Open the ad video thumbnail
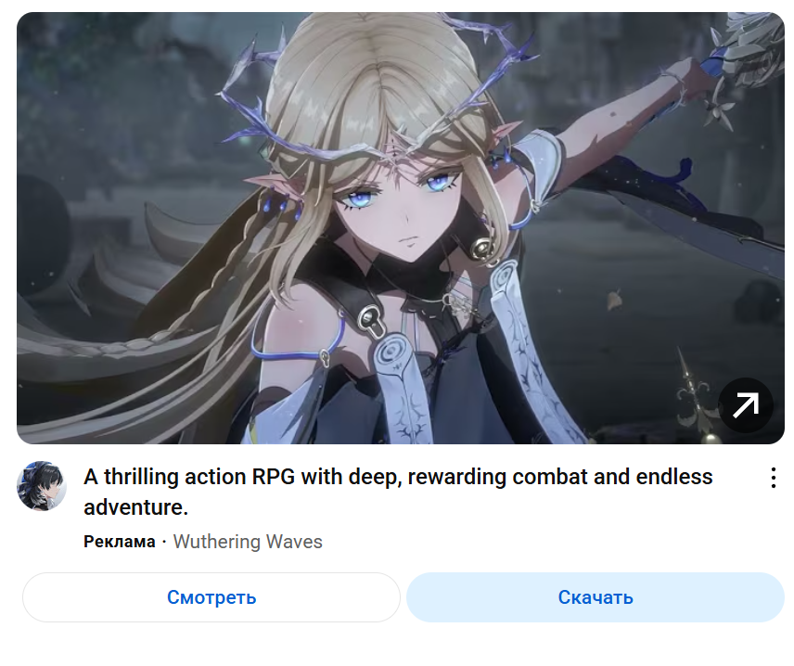794x666 pixels. (x=401, y=228)
